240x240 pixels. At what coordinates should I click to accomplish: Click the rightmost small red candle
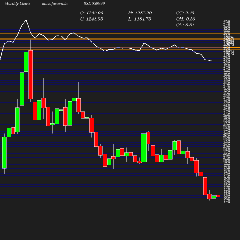(x=218, y=196)
